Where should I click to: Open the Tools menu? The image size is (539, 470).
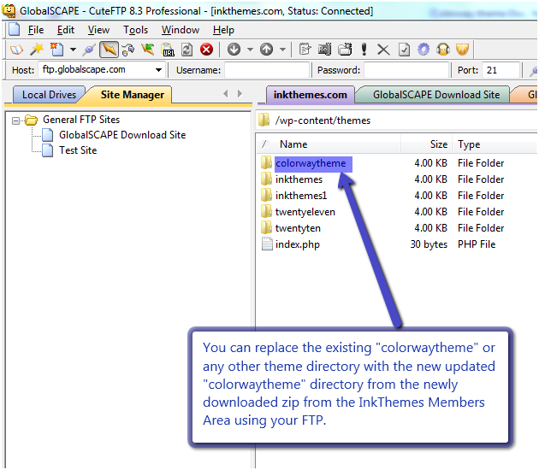pos(135,30)
